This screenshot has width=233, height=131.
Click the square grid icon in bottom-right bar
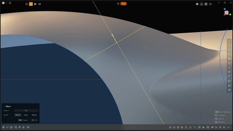tap(200, 127)
